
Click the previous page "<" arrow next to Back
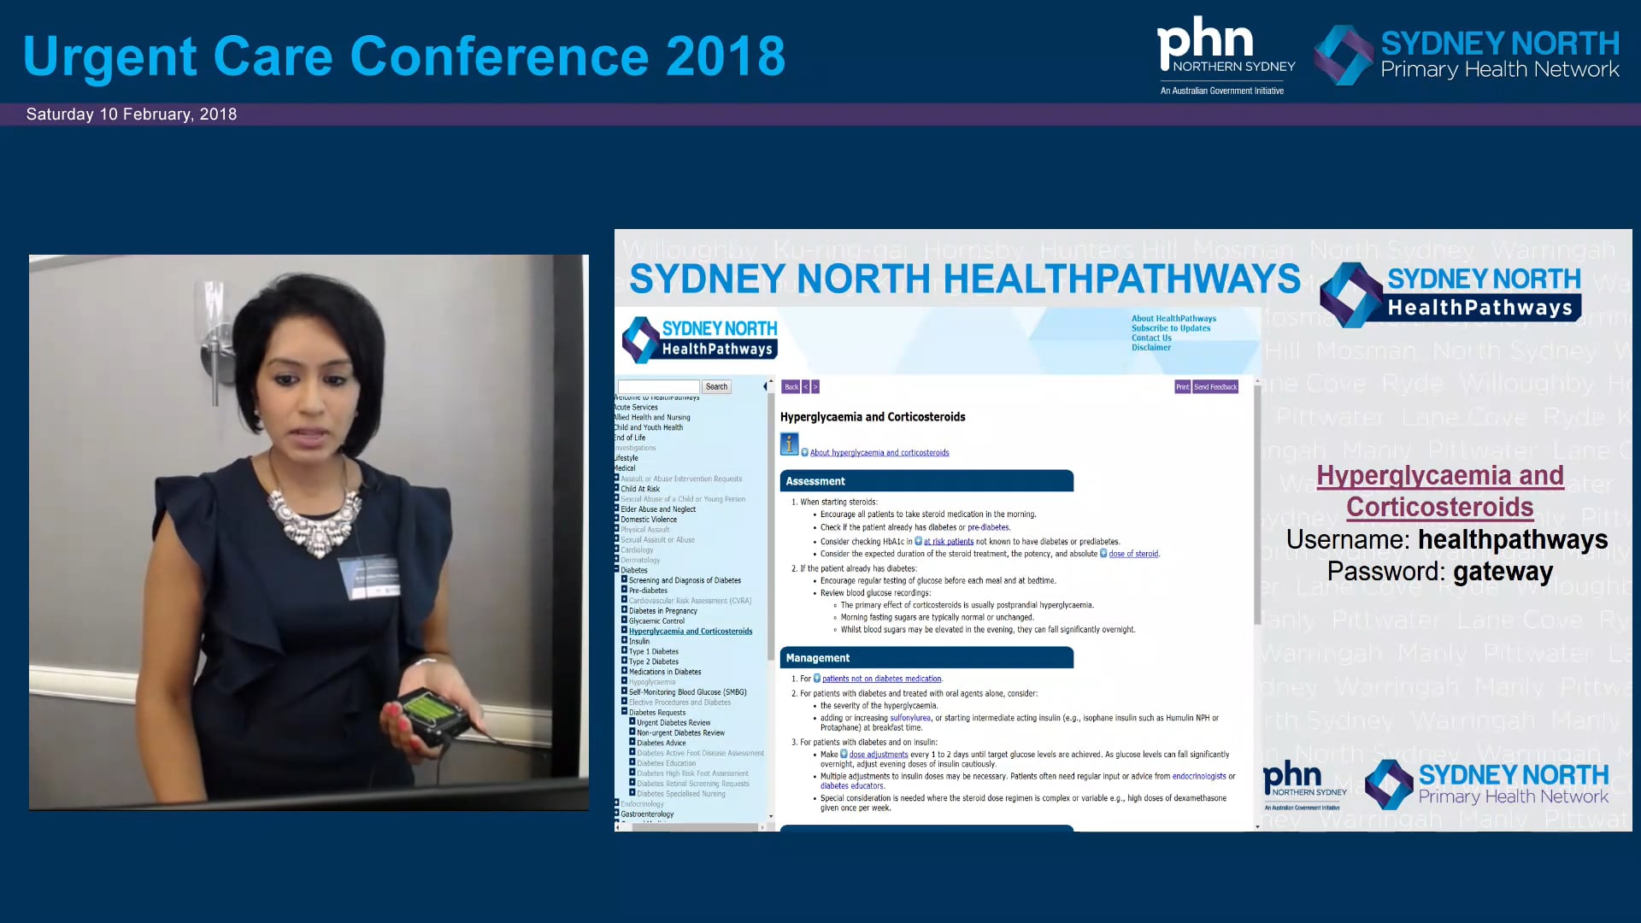[x=805, y=386]
